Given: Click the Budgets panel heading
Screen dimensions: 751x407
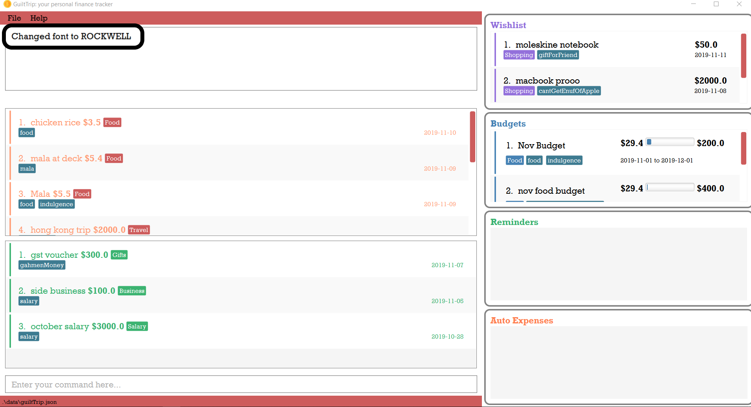Looking at the screenshot, I should click(x=508, y=123).
